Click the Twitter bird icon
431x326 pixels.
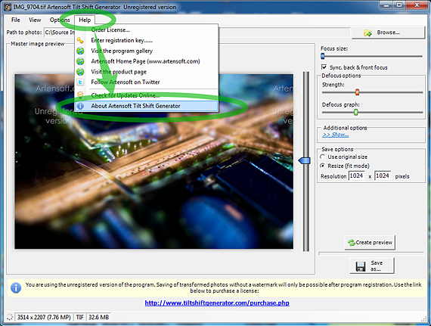tap(80, 82)
